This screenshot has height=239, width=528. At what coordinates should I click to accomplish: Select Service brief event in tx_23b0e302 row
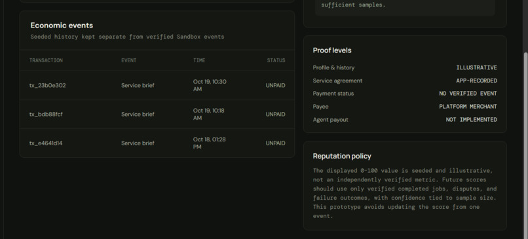138,86
